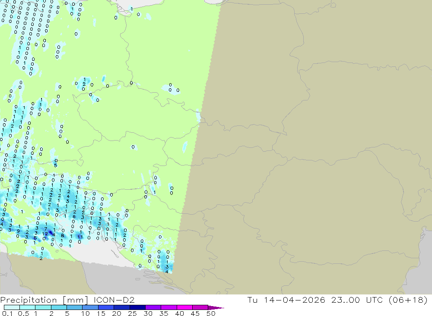Click the legend tick label '35'
Viewport: 432px width, 316px height.
(x=164, y=313)
